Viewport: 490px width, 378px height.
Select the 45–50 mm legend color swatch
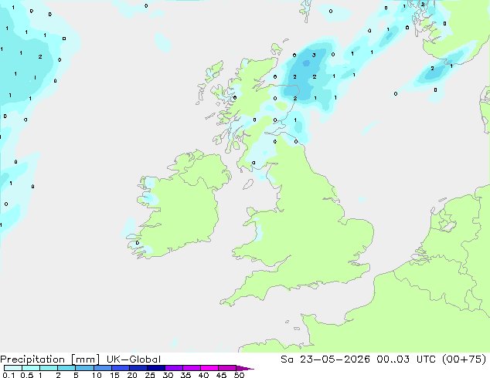click(x=227, y=368)
